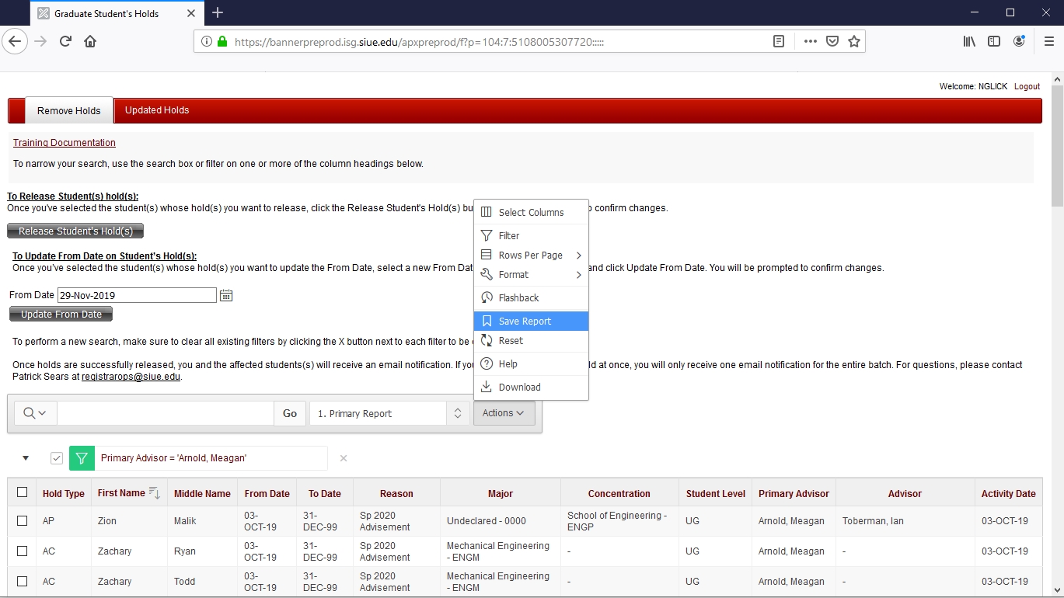
Task: Select the checkbox for Zion Malik's row
Action: [22, 521]
